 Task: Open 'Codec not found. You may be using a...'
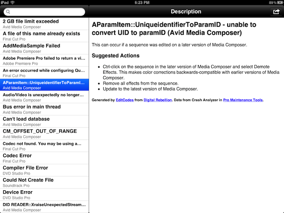click(44, 146)
